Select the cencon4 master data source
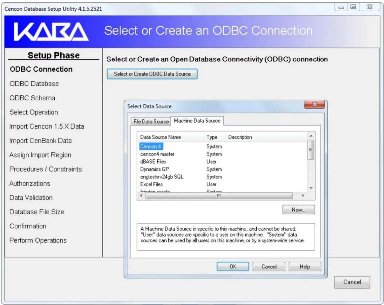Image resolution: width=384 pixels, height=305 pixels. pyautogui.click(x=157, y=154)
